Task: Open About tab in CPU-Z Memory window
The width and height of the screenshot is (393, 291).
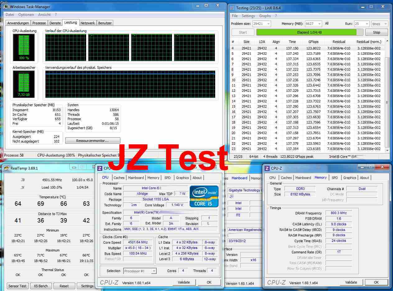Action: pos(364,178)
